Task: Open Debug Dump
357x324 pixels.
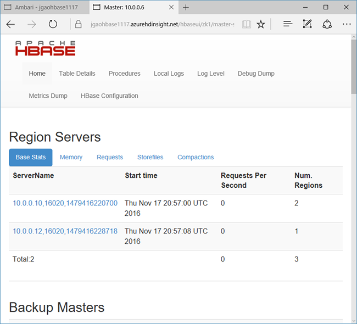Action: tap(256, 74)
